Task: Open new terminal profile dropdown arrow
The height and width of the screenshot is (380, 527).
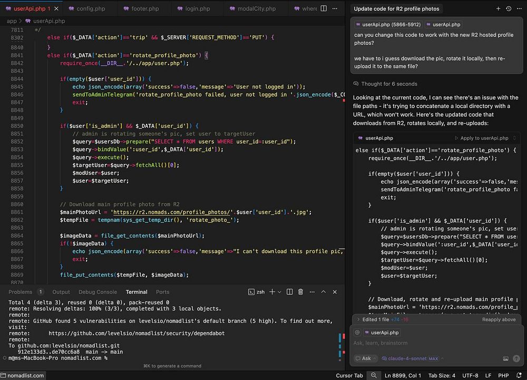Action: tap(279, 292)
